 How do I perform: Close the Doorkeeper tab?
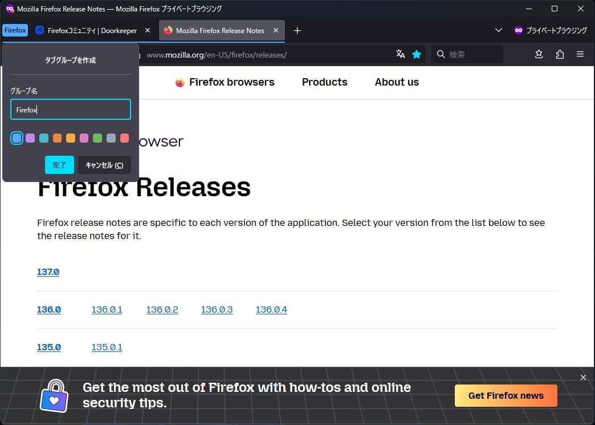coord(148,30)
